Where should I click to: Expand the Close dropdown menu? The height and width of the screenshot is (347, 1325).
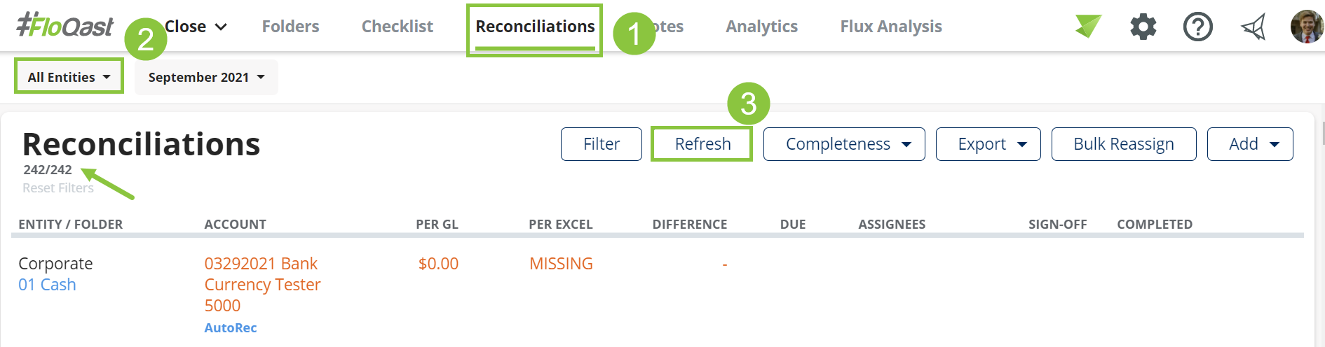[x=196, y=27]
